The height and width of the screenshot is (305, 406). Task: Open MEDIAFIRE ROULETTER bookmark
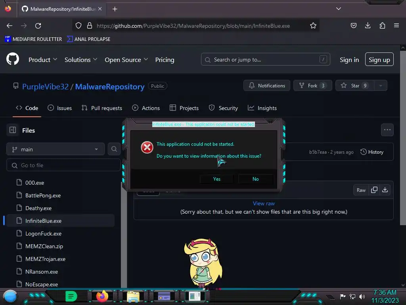pyautogui.click(x=33, y=39)
